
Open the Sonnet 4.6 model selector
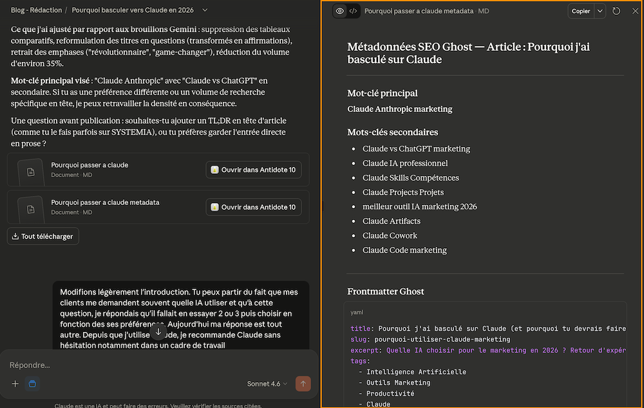267,384
